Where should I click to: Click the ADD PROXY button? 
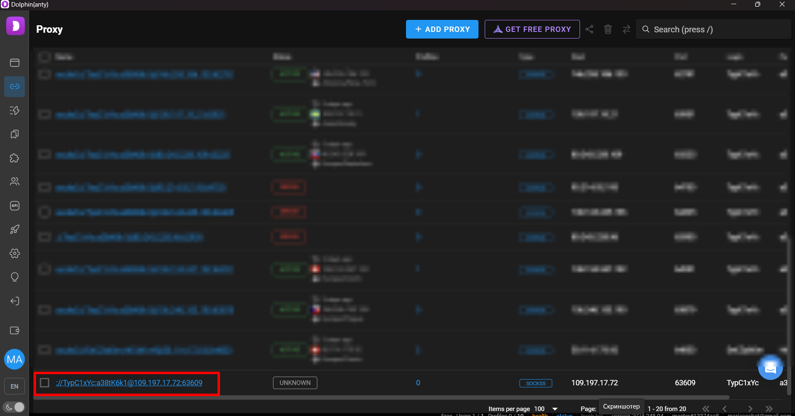point(442,29)
